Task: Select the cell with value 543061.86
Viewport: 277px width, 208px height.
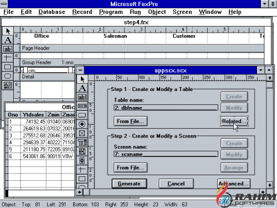Action: [33, 156]
